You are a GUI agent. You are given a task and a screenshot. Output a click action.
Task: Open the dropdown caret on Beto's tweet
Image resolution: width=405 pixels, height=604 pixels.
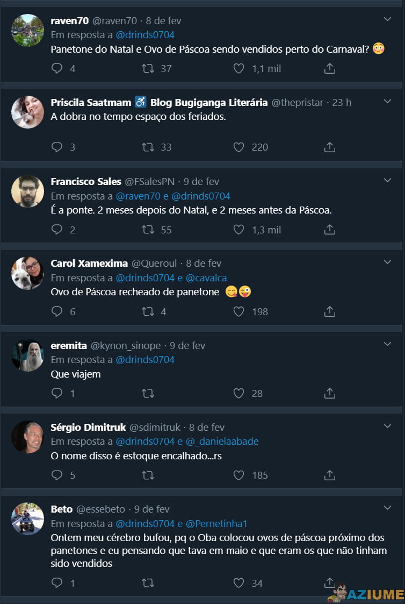click(387, 507)
